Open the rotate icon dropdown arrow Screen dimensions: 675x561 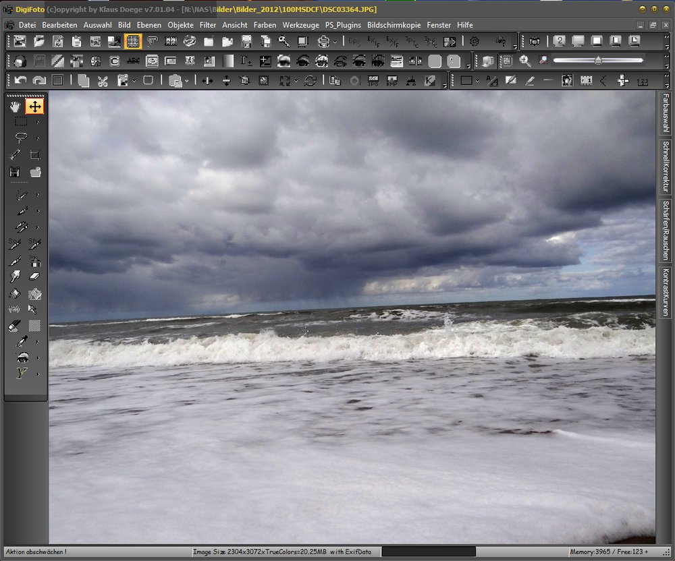296,81
